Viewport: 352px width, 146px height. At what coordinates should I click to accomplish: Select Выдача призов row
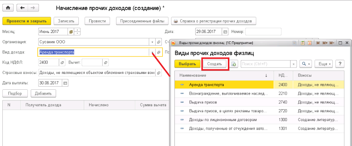[x=259, y=102]
